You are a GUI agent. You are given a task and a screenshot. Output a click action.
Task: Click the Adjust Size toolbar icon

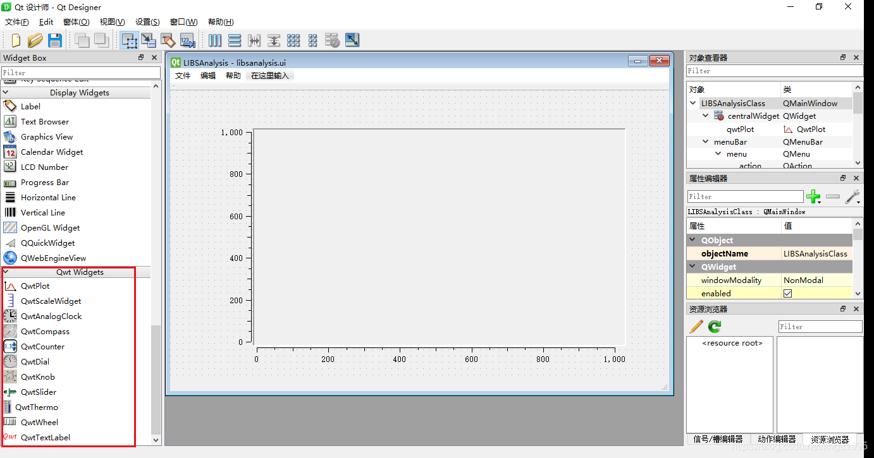point(352,40)
